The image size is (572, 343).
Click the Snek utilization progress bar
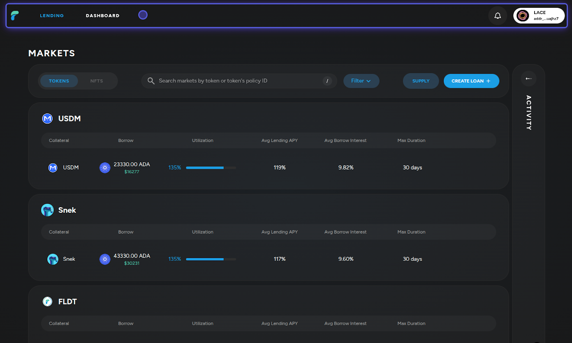(211, 259)
